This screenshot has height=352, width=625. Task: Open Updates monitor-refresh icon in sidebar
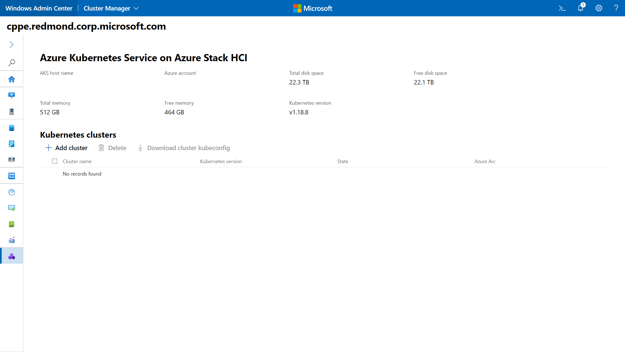[x=12, y=208]
